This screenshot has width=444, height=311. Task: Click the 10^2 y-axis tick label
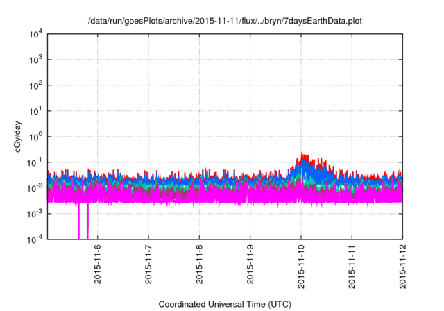[x=36, y=85]
